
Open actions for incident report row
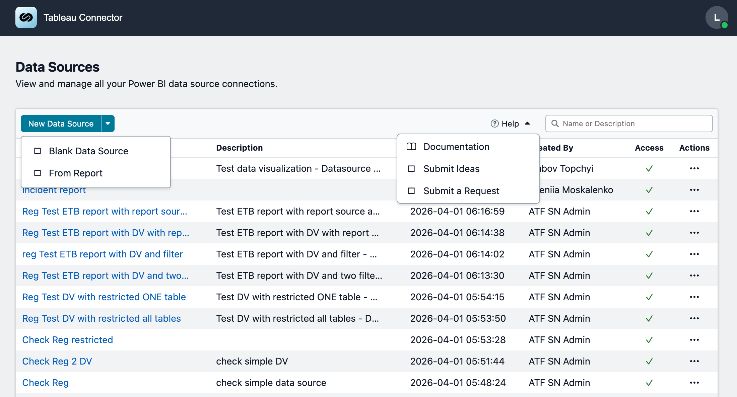coord(694,190)
